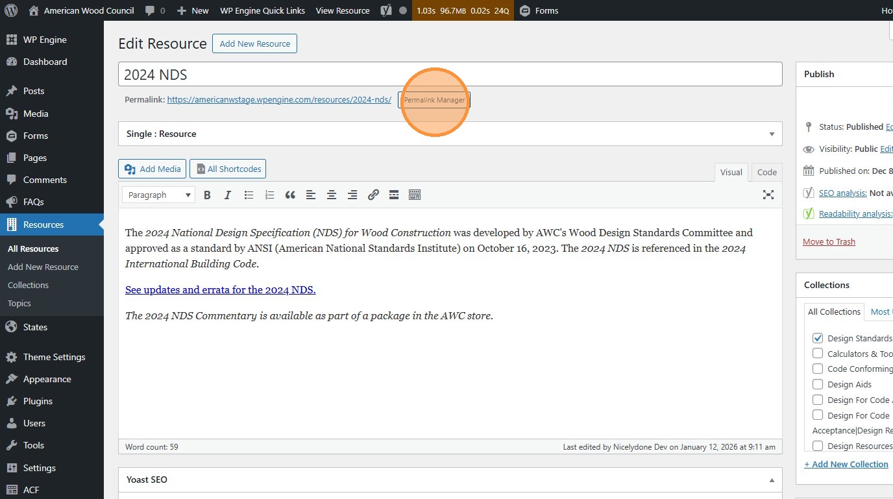893x499 pixels.
Task: Open the American Wood Council site menu
Action: 82,10
